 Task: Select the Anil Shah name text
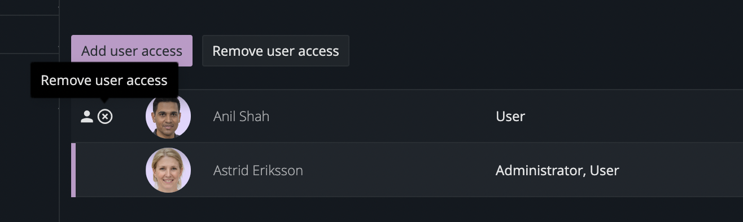click(241, 117)
